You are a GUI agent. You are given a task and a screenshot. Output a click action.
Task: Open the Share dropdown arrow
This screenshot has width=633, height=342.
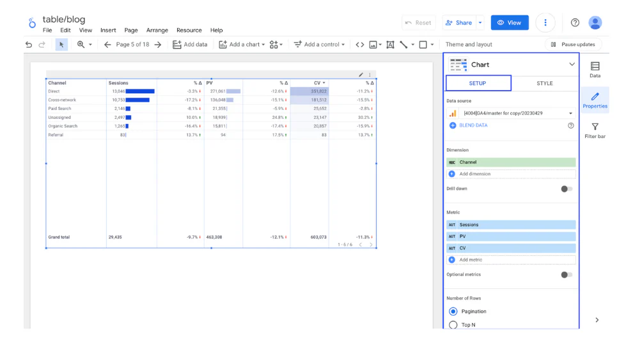tap(480, 22)
